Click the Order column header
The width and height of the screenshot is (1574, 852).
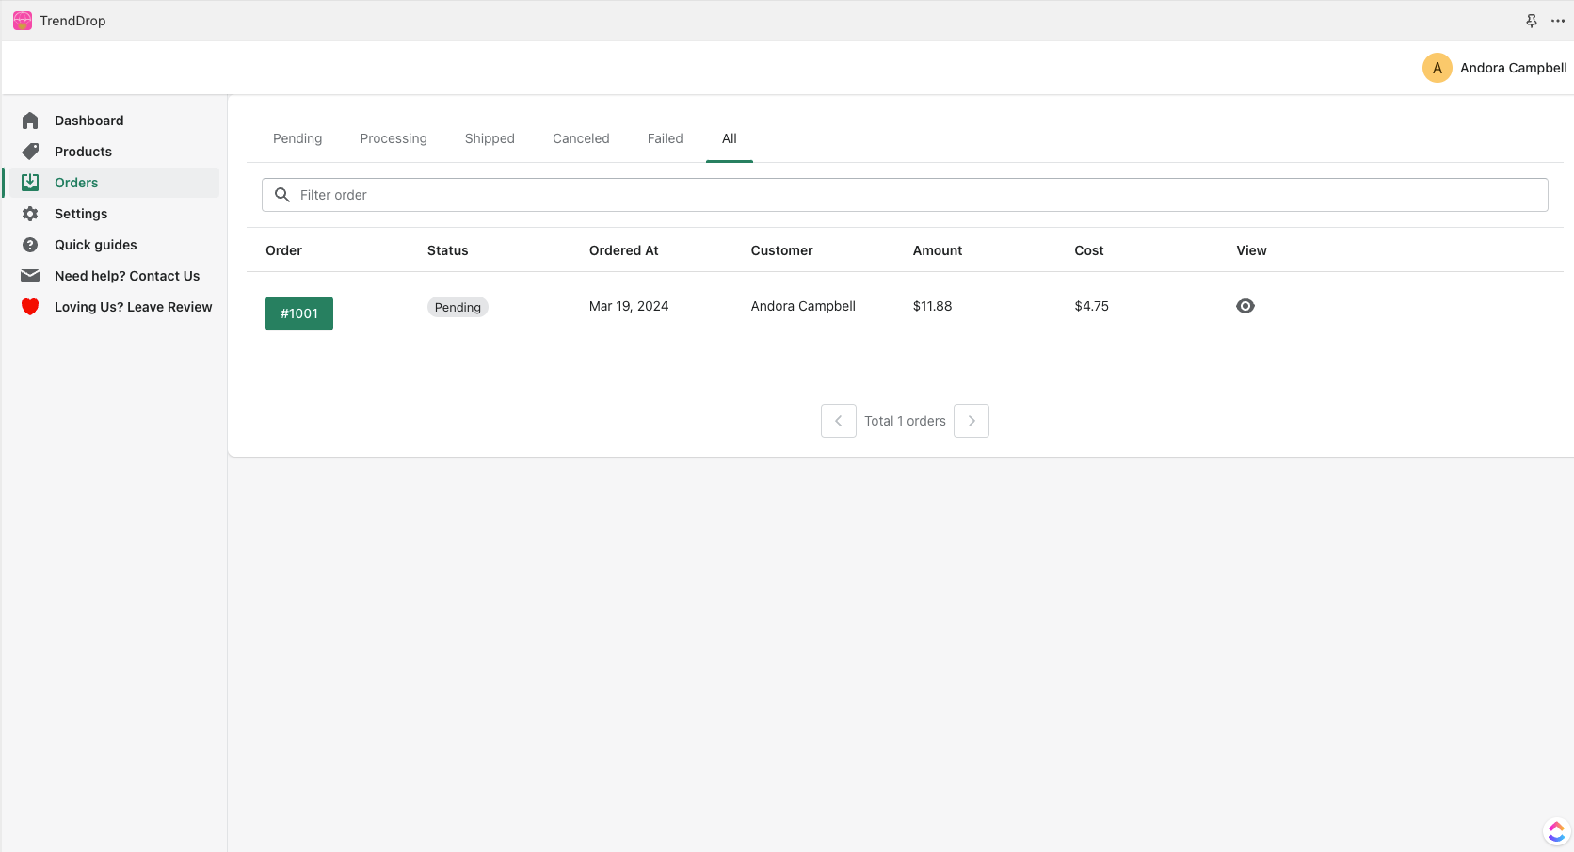click(x=283, y=250)
